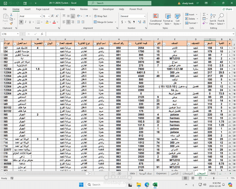Click Decrease Indent icon
236x189 pixels.
(x=79, y=22)
